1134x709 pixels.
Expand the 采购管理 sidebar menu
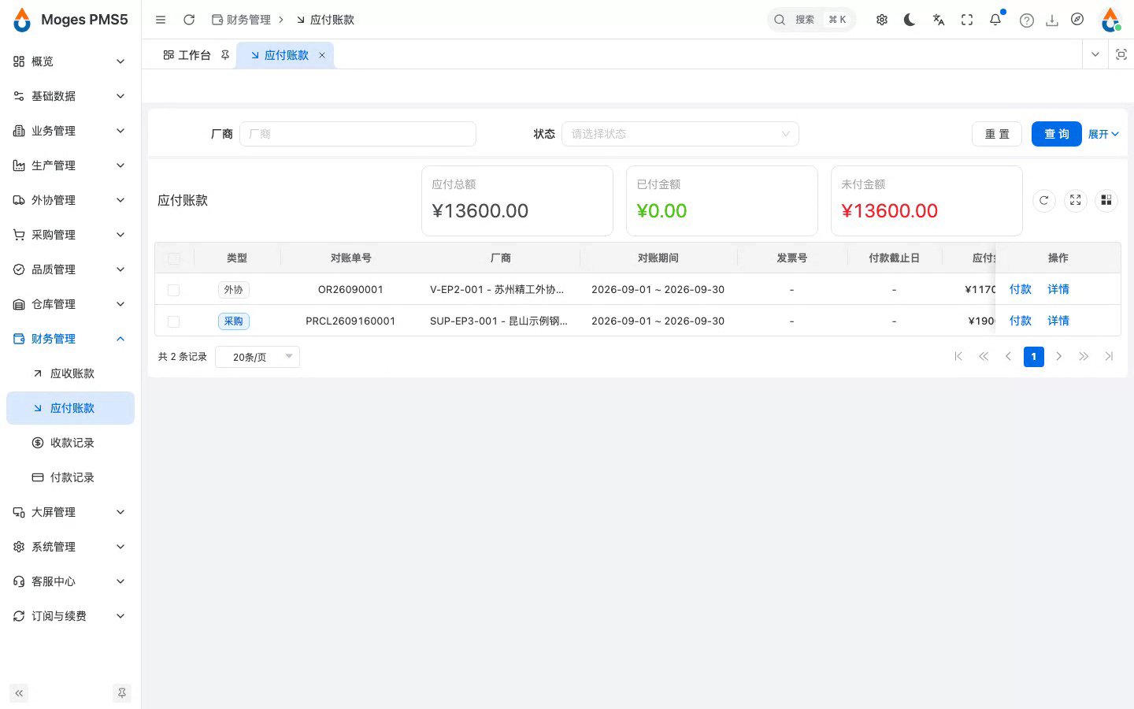click(x=70, y=235)
